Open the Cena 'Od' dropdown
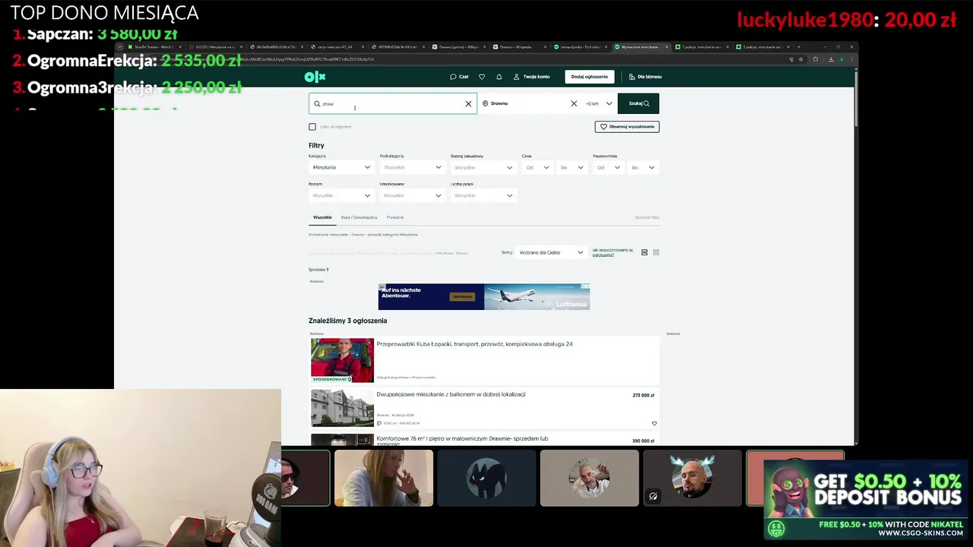 click(536, 167)
